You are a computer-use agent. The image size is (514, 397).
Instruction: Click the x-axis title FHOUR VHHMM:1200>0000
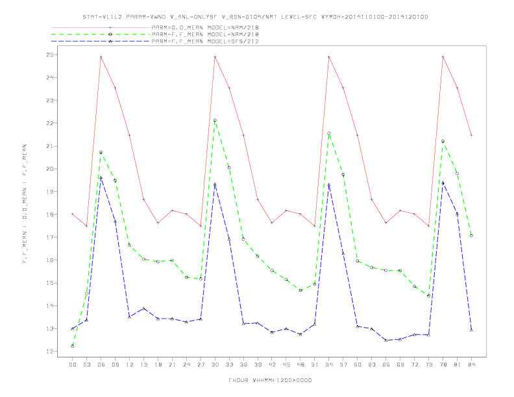tap(270, 380)
